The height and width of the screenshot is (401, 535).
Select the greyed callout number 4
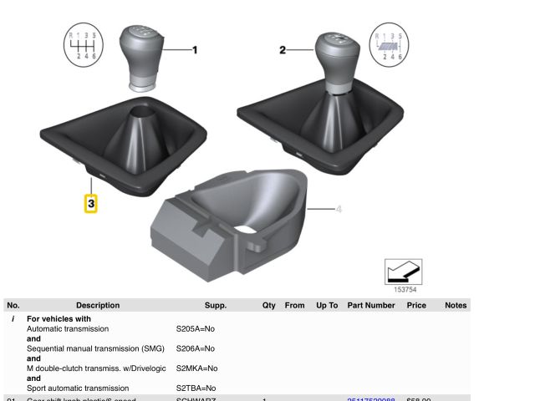coord(339,209)
